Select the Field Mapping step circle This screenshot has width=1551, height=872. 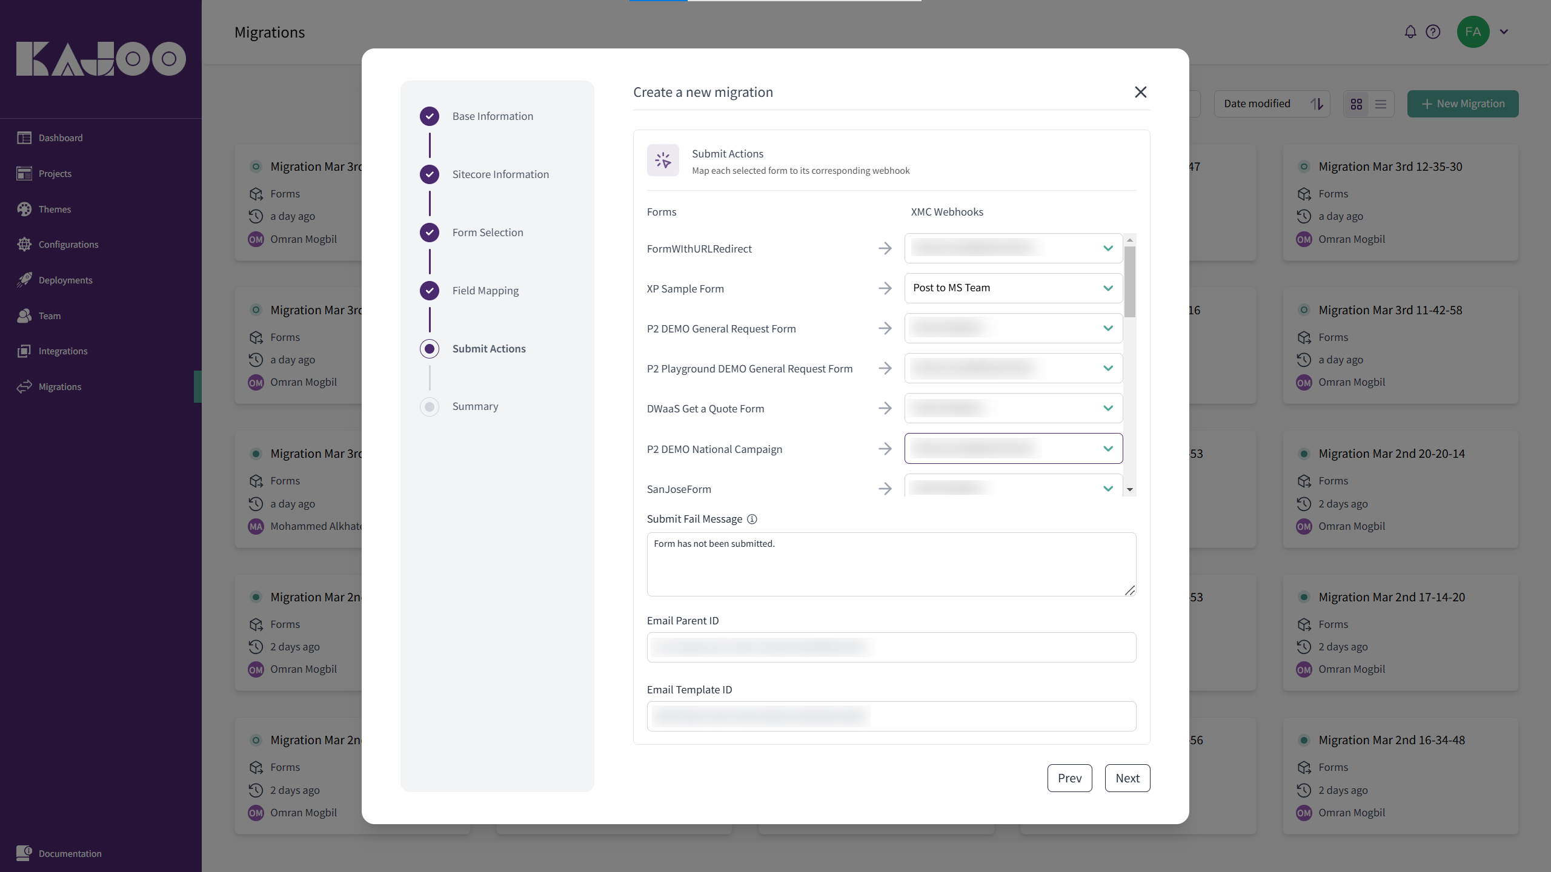point(430,291)
